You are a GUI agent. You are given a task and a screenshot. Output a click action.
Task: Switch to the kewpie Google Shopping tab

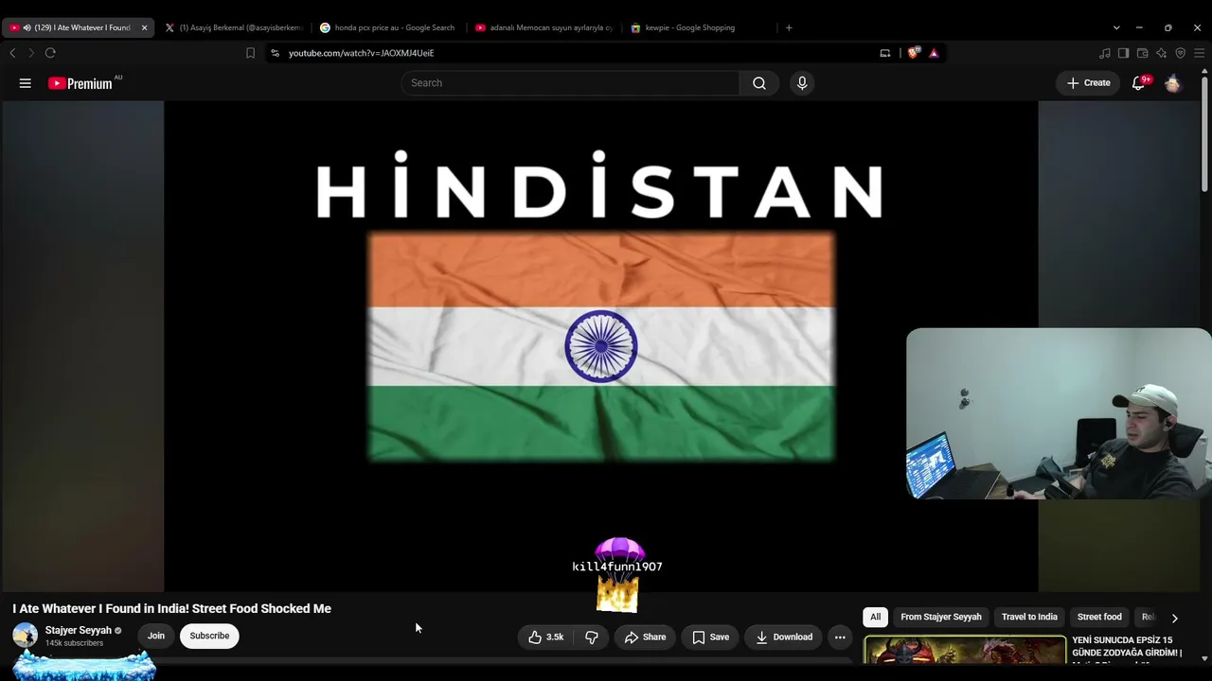(699, 27)
